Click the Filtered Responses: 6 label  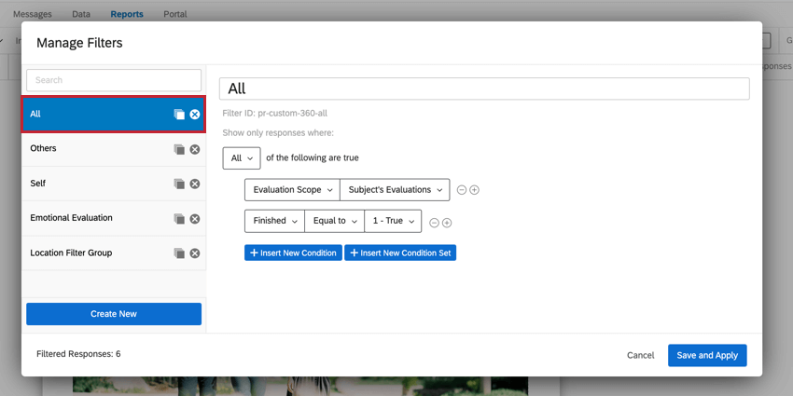point(78,354)
